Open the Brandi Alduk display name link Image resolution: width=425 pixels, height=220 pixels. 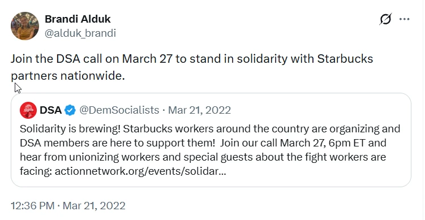point(78,19)
